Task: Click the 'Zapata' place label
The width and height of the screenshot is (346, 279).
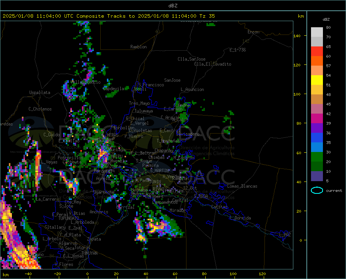Action: coord(94,239)
